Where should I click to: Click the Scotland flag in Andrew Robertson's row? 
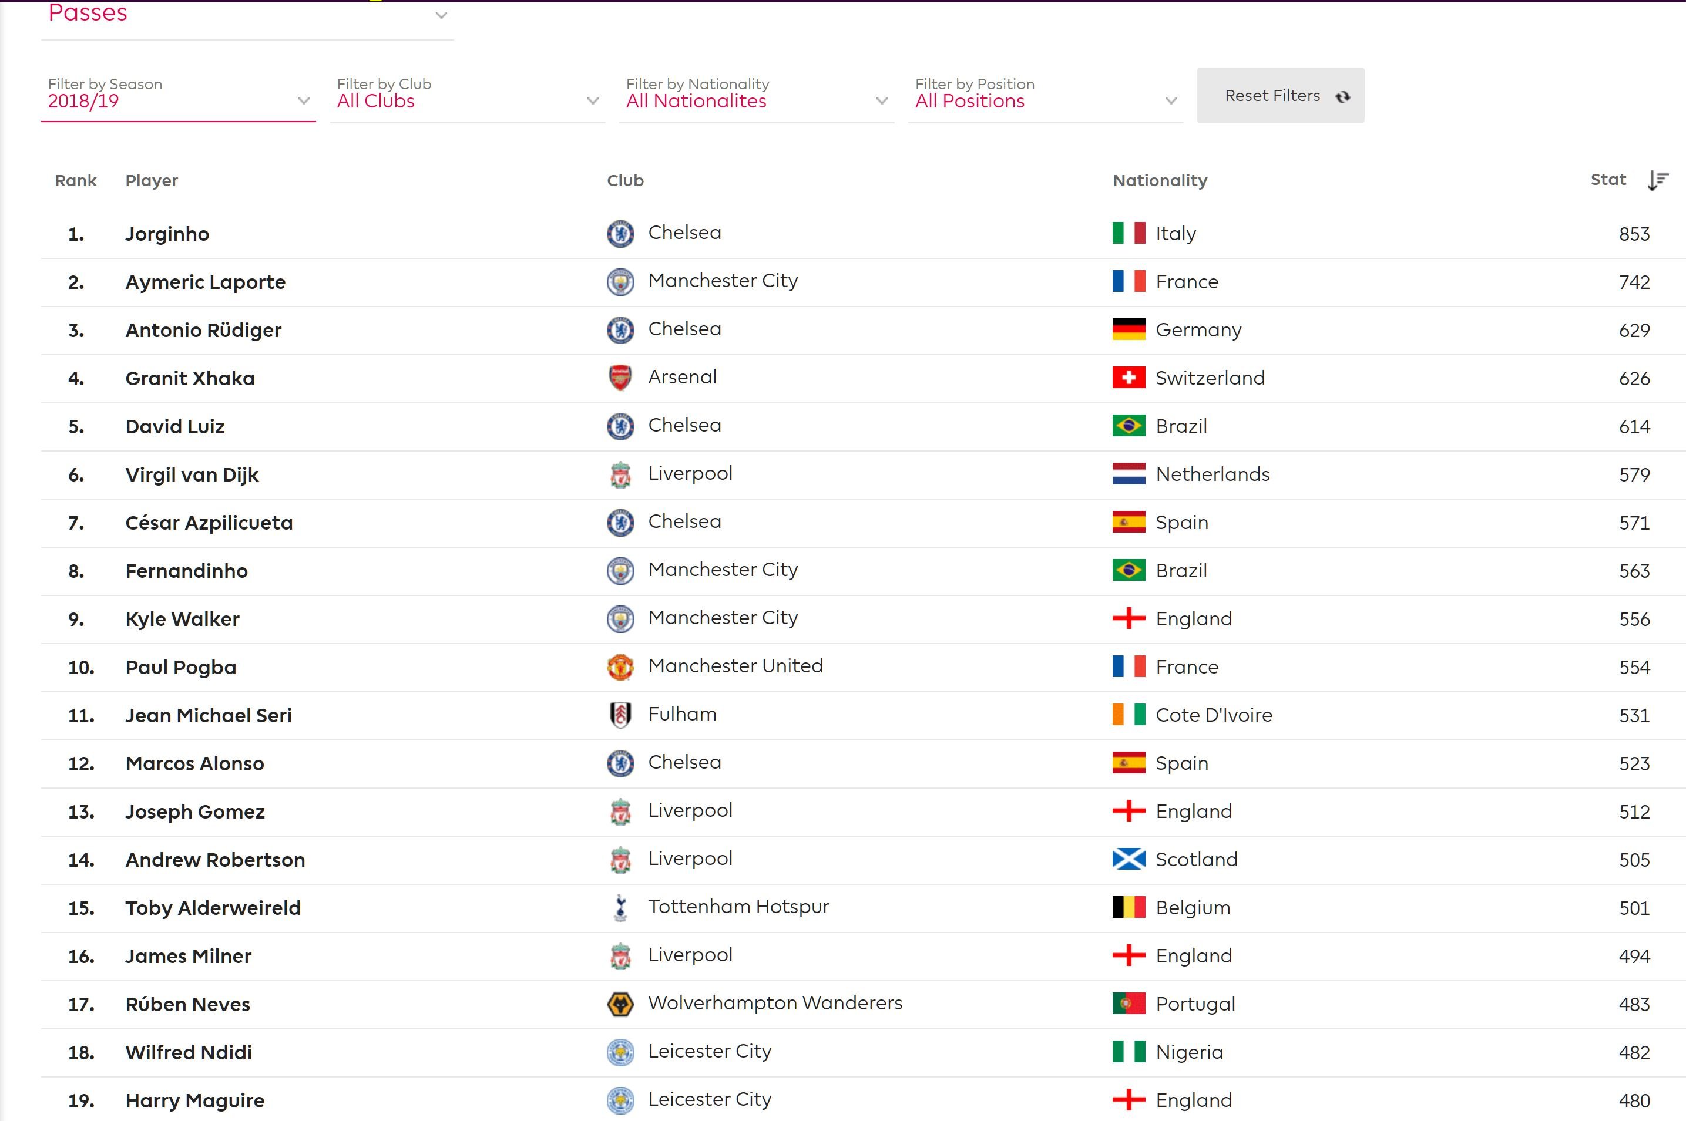pos(1129,859)
